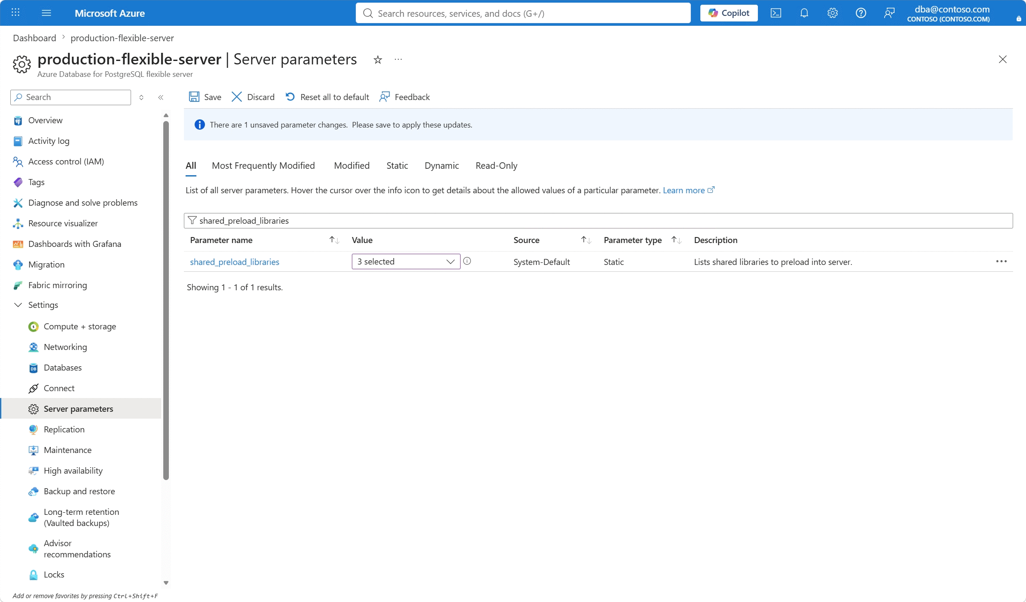1026x602 pixels.
Task: Open the notifications bell
Action: pyautogui.click(x=804, y=13)
